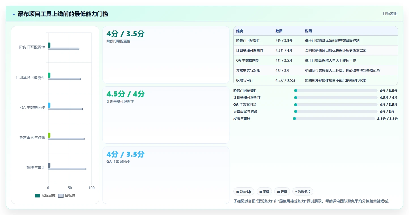Click the 目标差距 label in the header
This screenshot has width=409, height=215.
[390, 14]
